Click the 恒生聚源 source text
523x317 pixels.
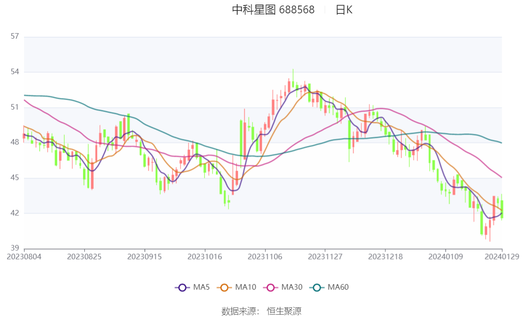(284, 311)
